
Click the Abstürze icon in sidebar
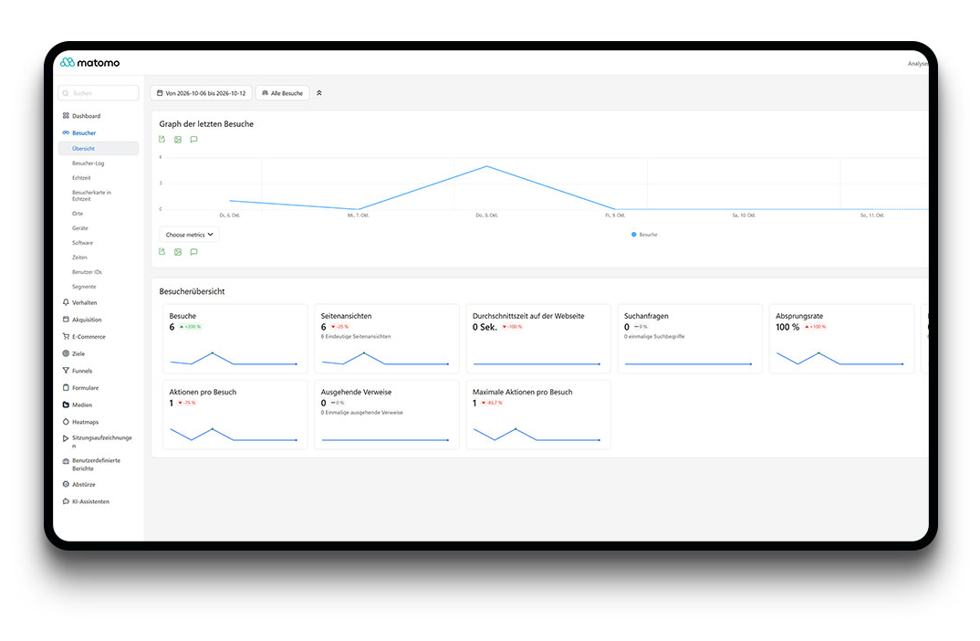tap(66, 484)
